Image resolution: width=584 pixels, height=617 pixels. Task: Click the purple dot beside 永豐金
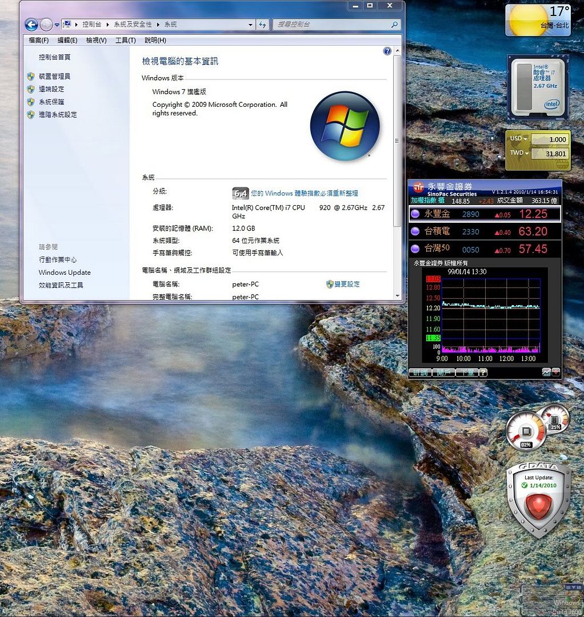pos(415,214)
